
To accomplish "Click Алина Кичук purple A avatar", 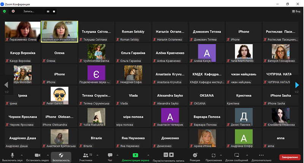I will [x=207, y=53].
